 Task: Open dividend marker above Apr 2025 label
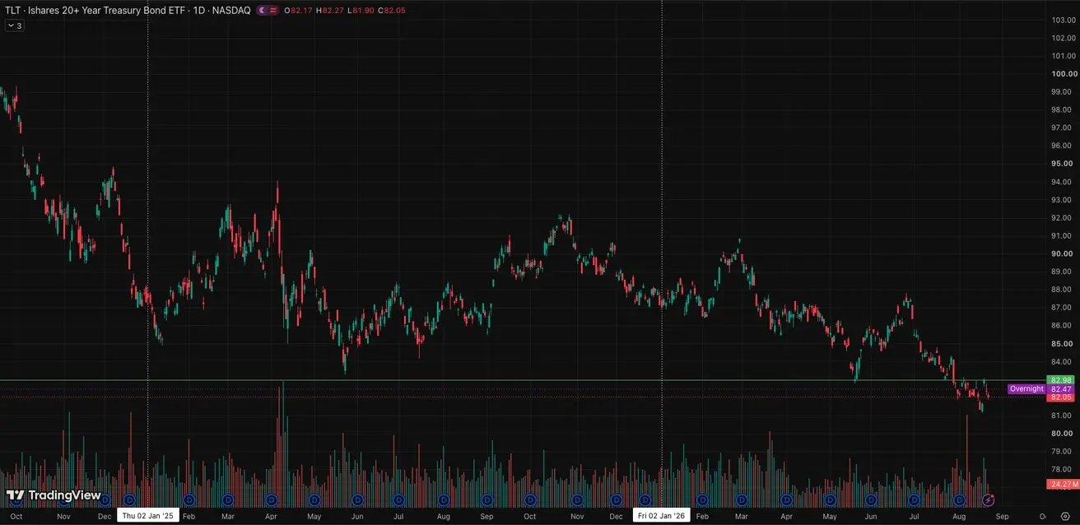(x=270, y=500)
